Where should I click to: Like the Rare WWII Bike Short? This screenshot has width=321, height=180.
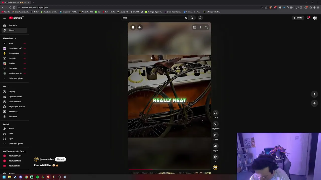pos(215,113)
